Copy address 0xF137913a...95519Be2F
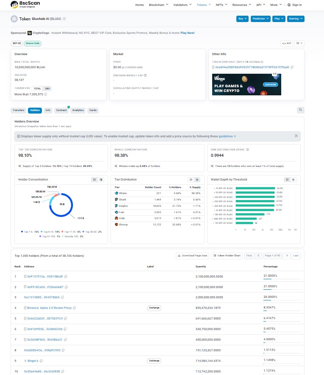The image size is (324, 375). 66,276
